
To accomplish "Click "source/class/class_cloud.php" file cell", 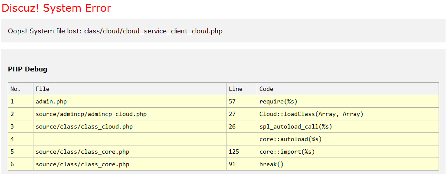I will click(130, 126).
